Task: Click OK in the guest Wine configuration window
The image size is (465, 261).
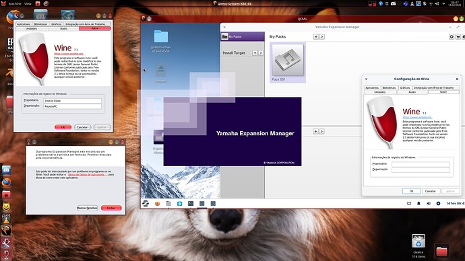Action: click(411, 191)
